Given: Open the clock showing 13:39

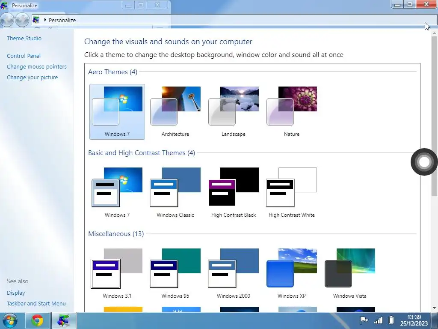Looking at the screenshot, I should click(414, 320).
